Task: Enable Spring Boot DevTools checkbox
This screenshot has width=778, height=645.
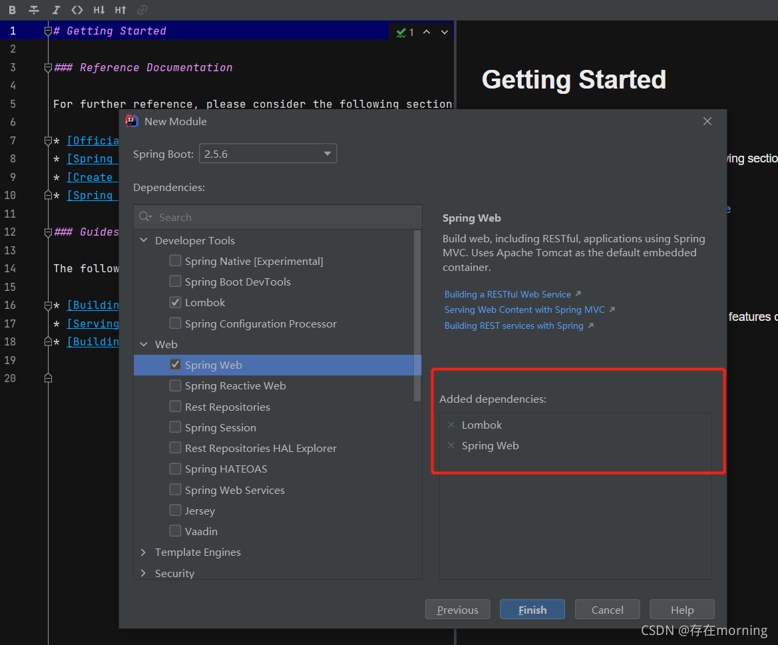Action: click(x=175, y=282)
